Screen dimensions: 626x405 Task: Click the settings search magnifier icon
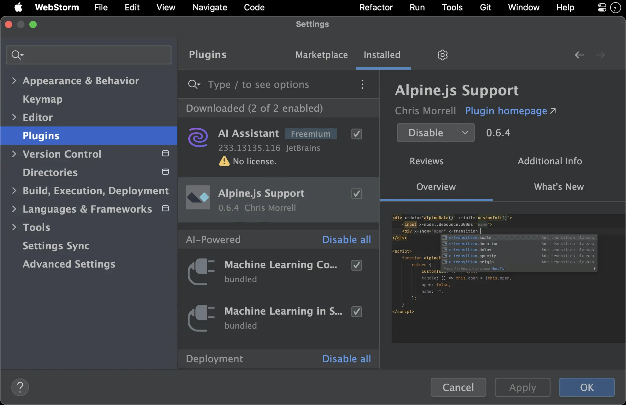[x=17, y=55]
